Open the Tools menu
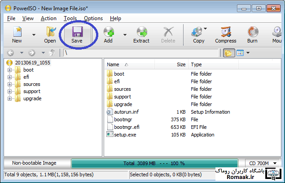285x183 pixels. point(70,18)
